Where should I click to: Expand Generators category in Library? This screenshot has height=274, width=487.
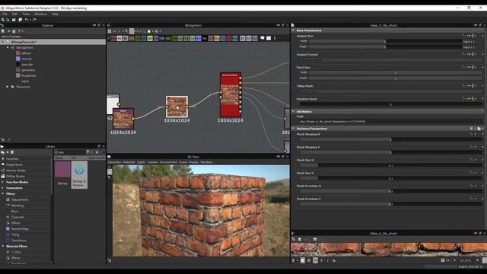3,188
